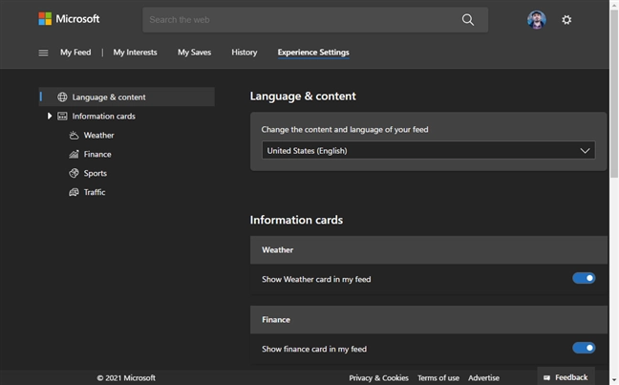619x385 pixels.
Task: Collapse Information cards tree arrow
Action: [50, 117]
